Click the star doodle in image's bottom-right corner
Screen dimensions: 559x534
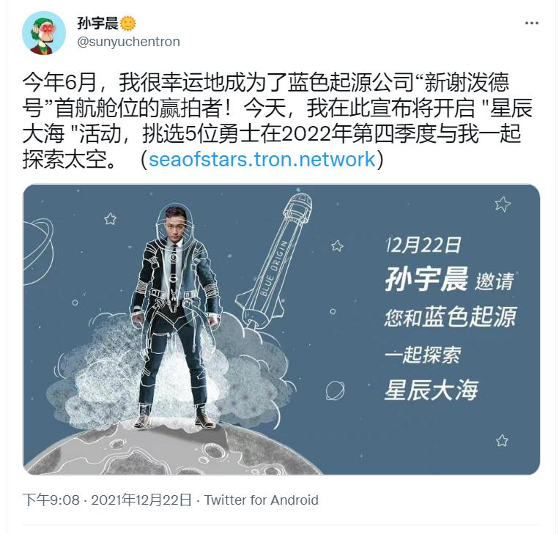502,440
